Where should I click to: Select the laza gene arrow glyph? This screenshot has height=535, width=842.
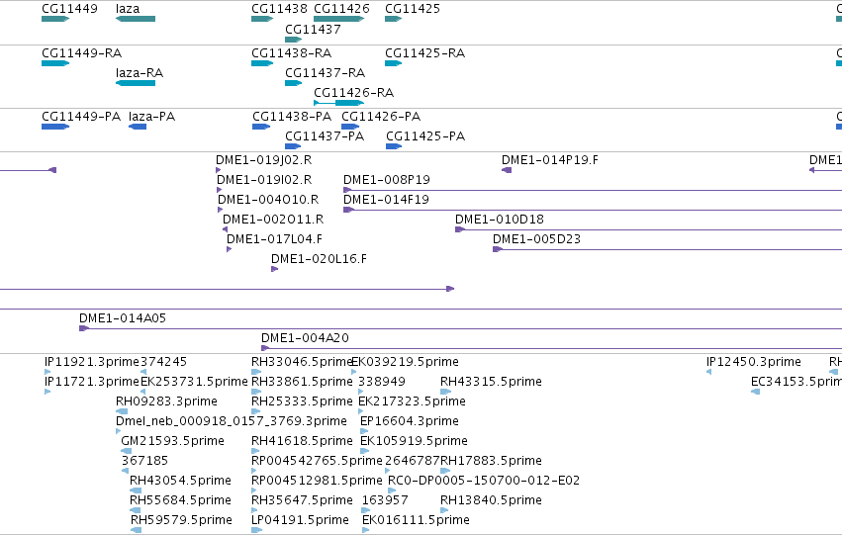coord(136,19)
